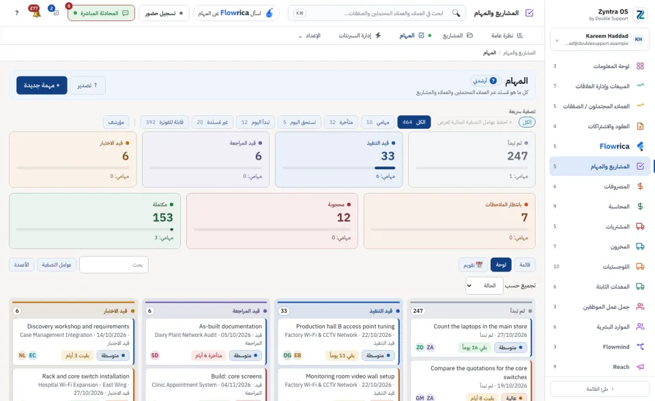
Task: Open Reach megaphone icon
Action: coord(640,367)
